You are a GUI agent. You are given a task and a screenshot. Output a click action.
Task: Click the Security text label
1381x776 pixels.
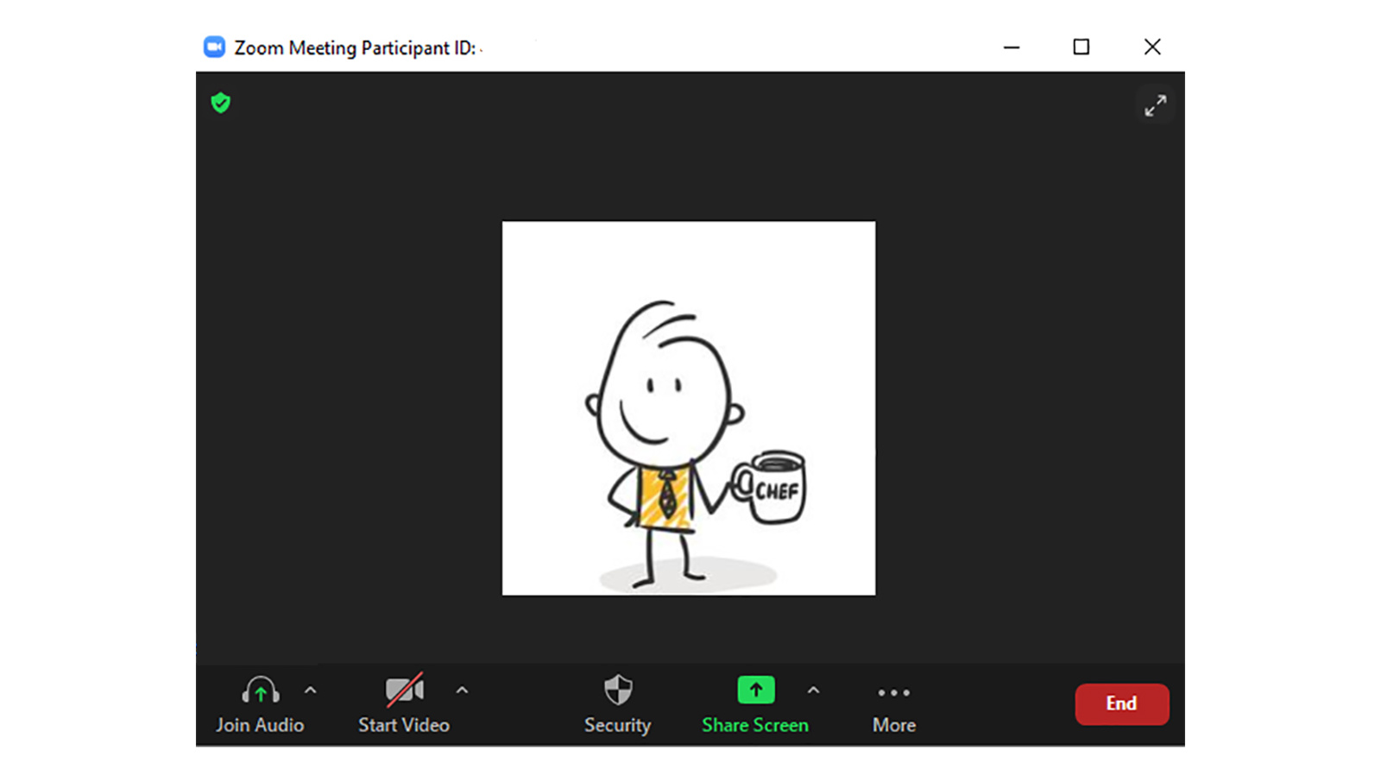click(618, 725)
